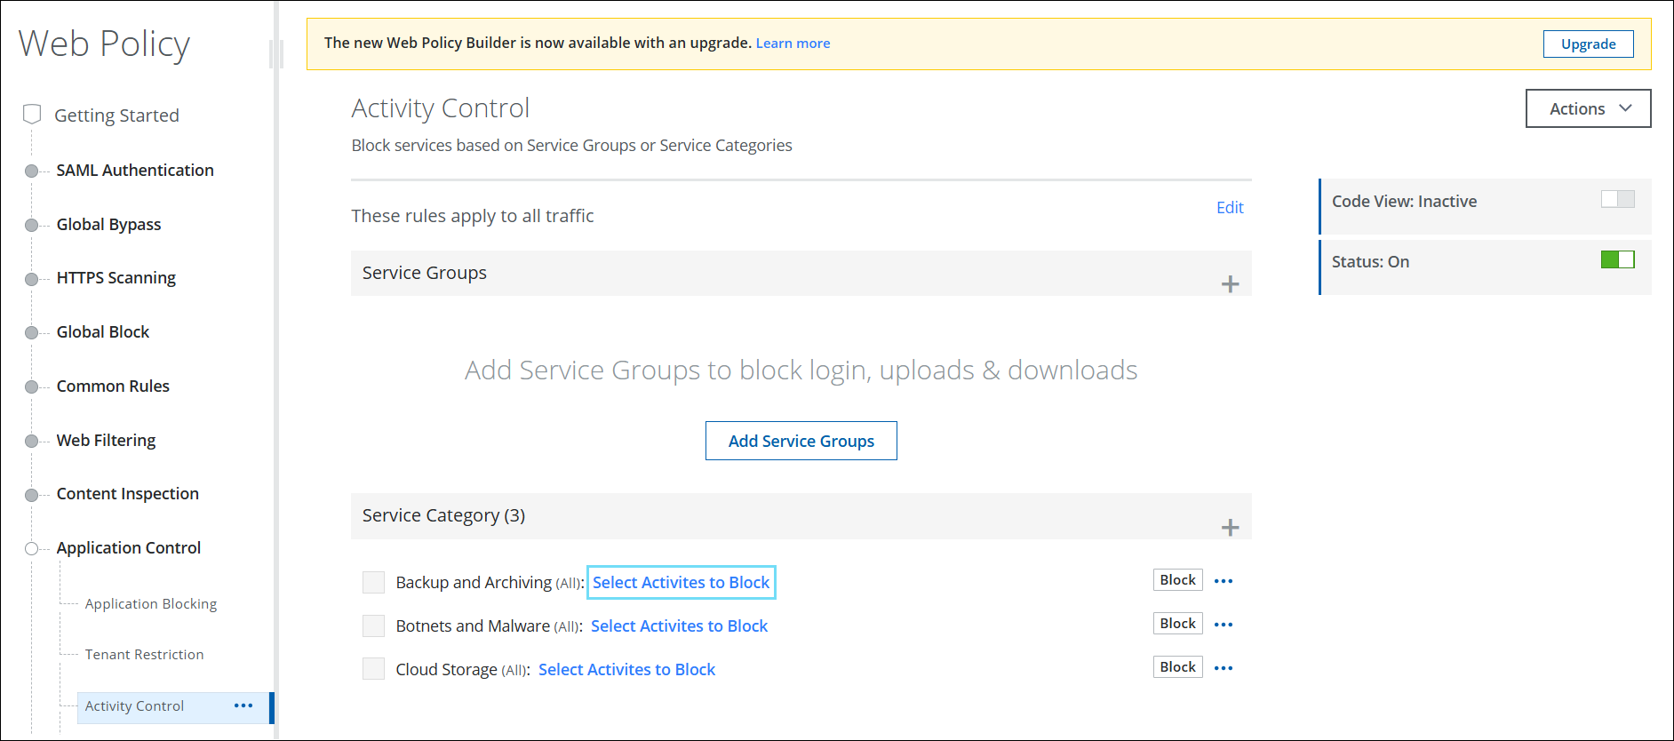Open more options for Botnets and Malware row
Image resolution: width=1674 pixels, height=741 pixels.
[x=1224, y=625]
